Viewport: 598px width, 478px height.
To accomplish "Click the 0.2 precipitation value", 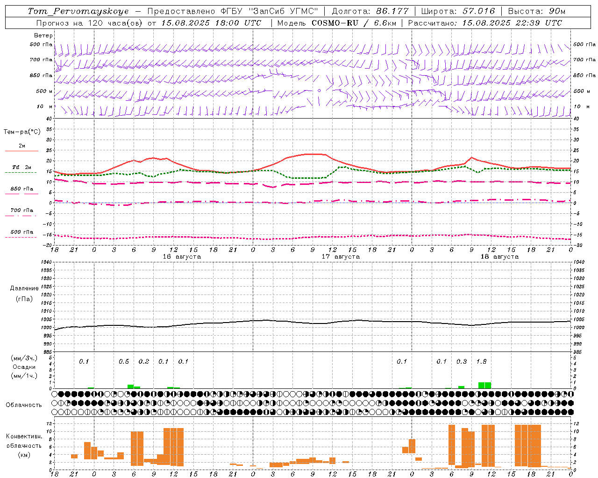I will [144, 362].
